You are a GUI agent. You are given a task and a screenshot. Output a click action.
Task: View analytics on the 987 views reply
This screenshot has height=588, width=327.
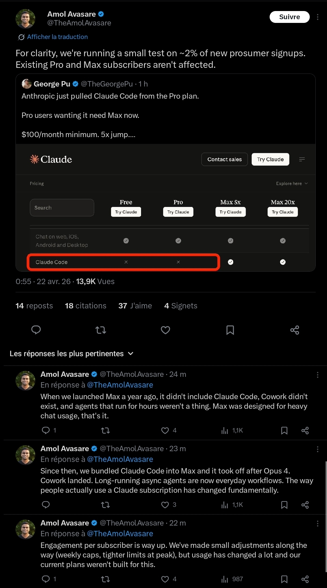[232, 579]
